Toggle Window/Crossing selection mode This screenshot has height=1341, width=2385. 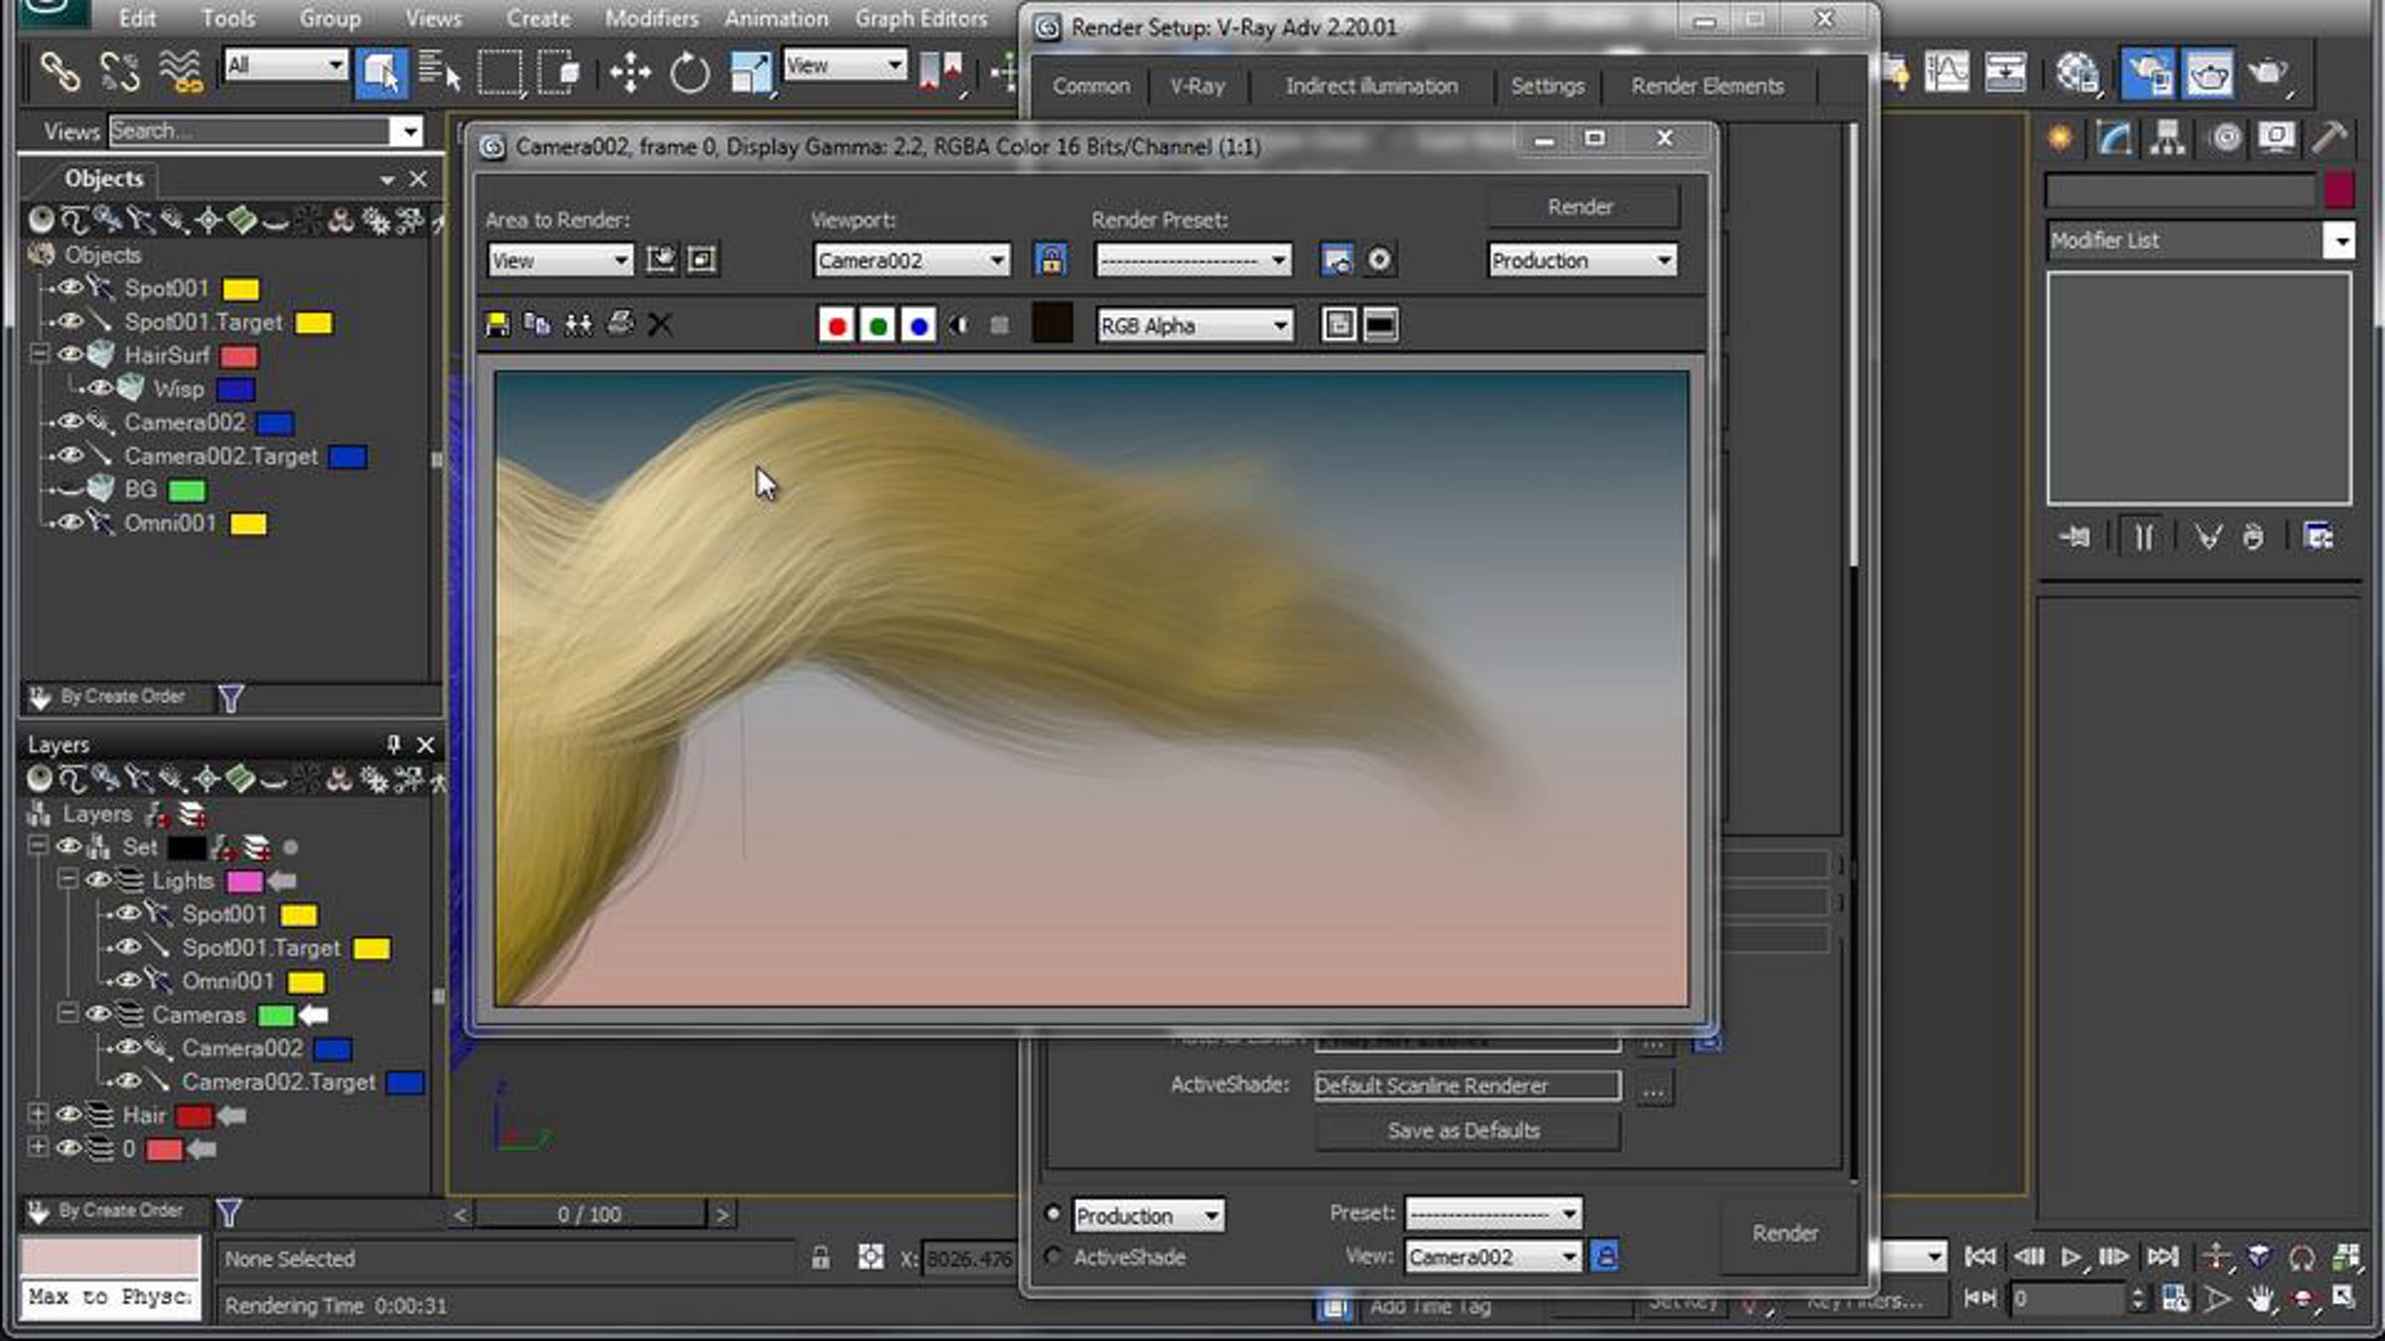point(558,73)
